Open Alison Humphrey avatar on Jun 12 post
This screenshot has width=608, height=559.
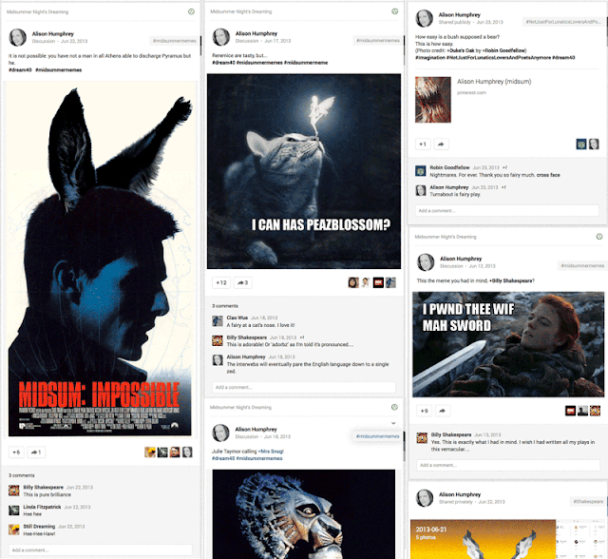tap(426, 262)
